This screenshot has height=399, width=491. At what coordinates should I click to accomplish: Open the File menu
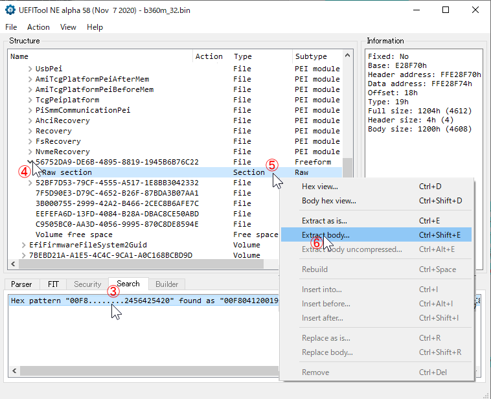[11, 27]
